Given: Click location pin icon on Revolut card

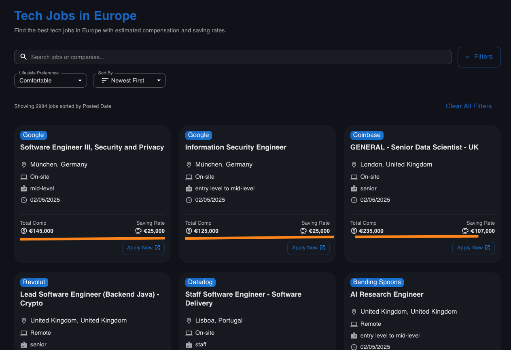Looking at the screenshot, I should [24, 321].
